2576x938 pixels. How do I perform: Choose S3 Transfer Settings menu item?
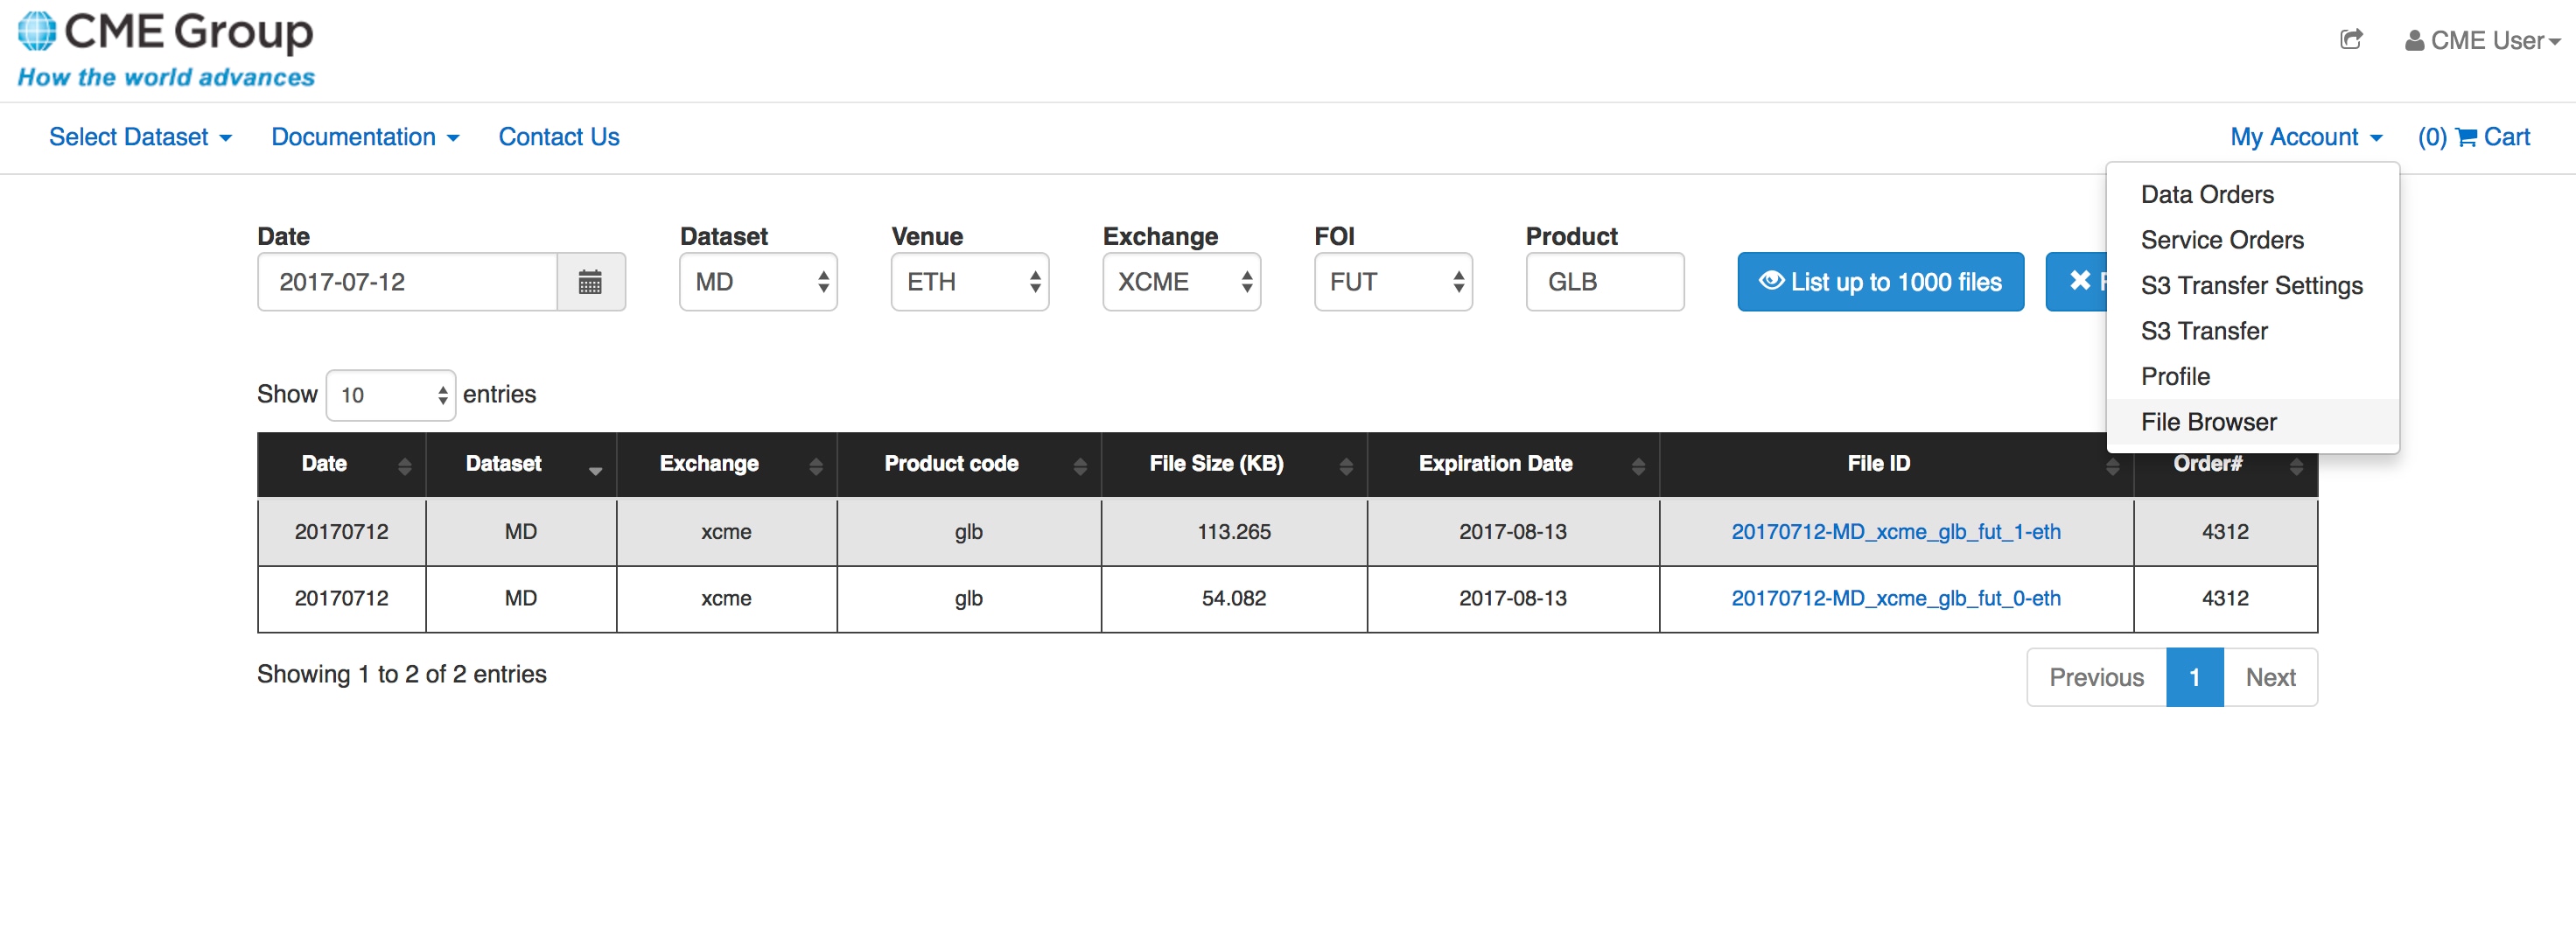[x=2251, y=286]
